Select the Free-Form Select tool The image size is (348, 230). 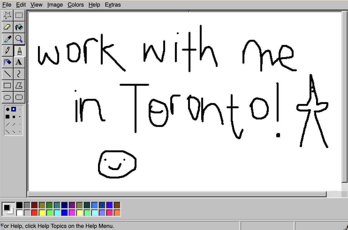click(8, 16)
